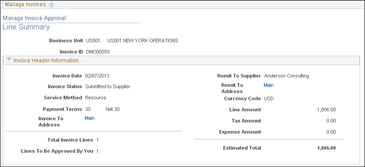The height and width of the screenshot is (167, 365).
Task: Click the Currency Code label
Action: [x=243, y=98]
